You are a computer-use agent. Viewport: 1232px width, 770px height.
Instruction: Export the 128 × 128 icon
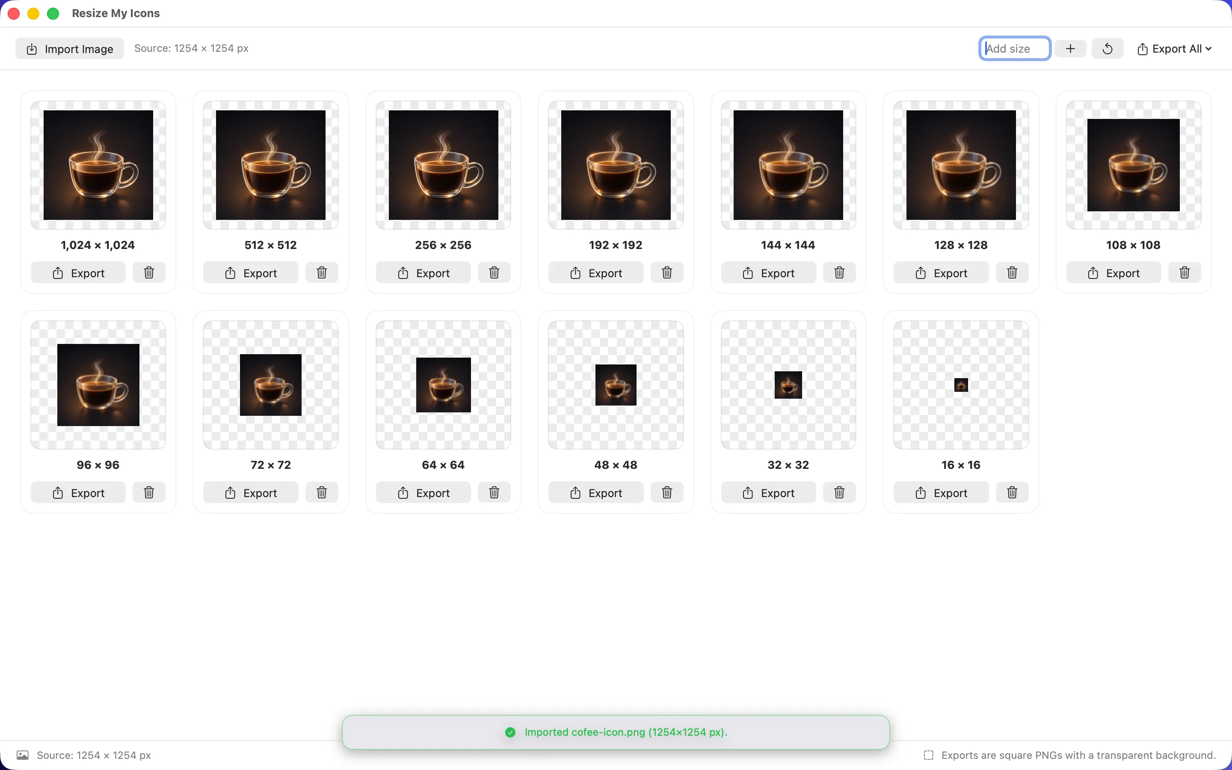coord(941,273)
